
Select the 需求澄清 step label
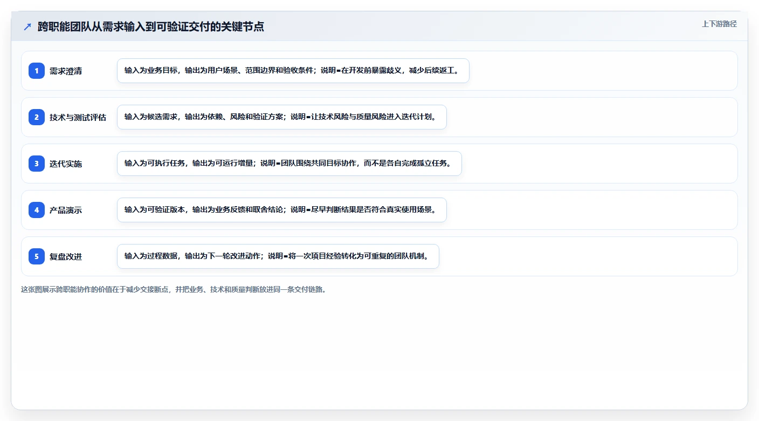click(66, 71)
